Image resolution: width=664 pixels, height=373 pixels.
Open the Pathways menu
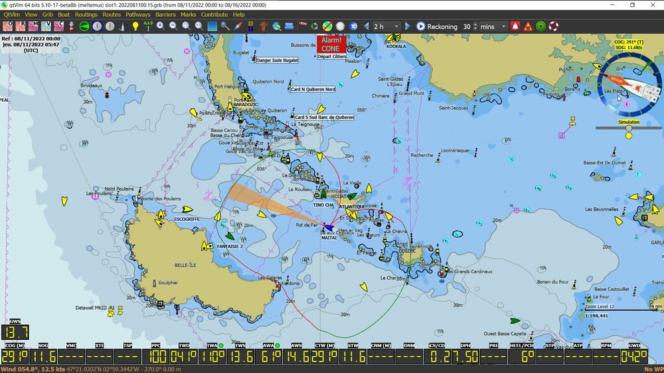coord(138,14)
